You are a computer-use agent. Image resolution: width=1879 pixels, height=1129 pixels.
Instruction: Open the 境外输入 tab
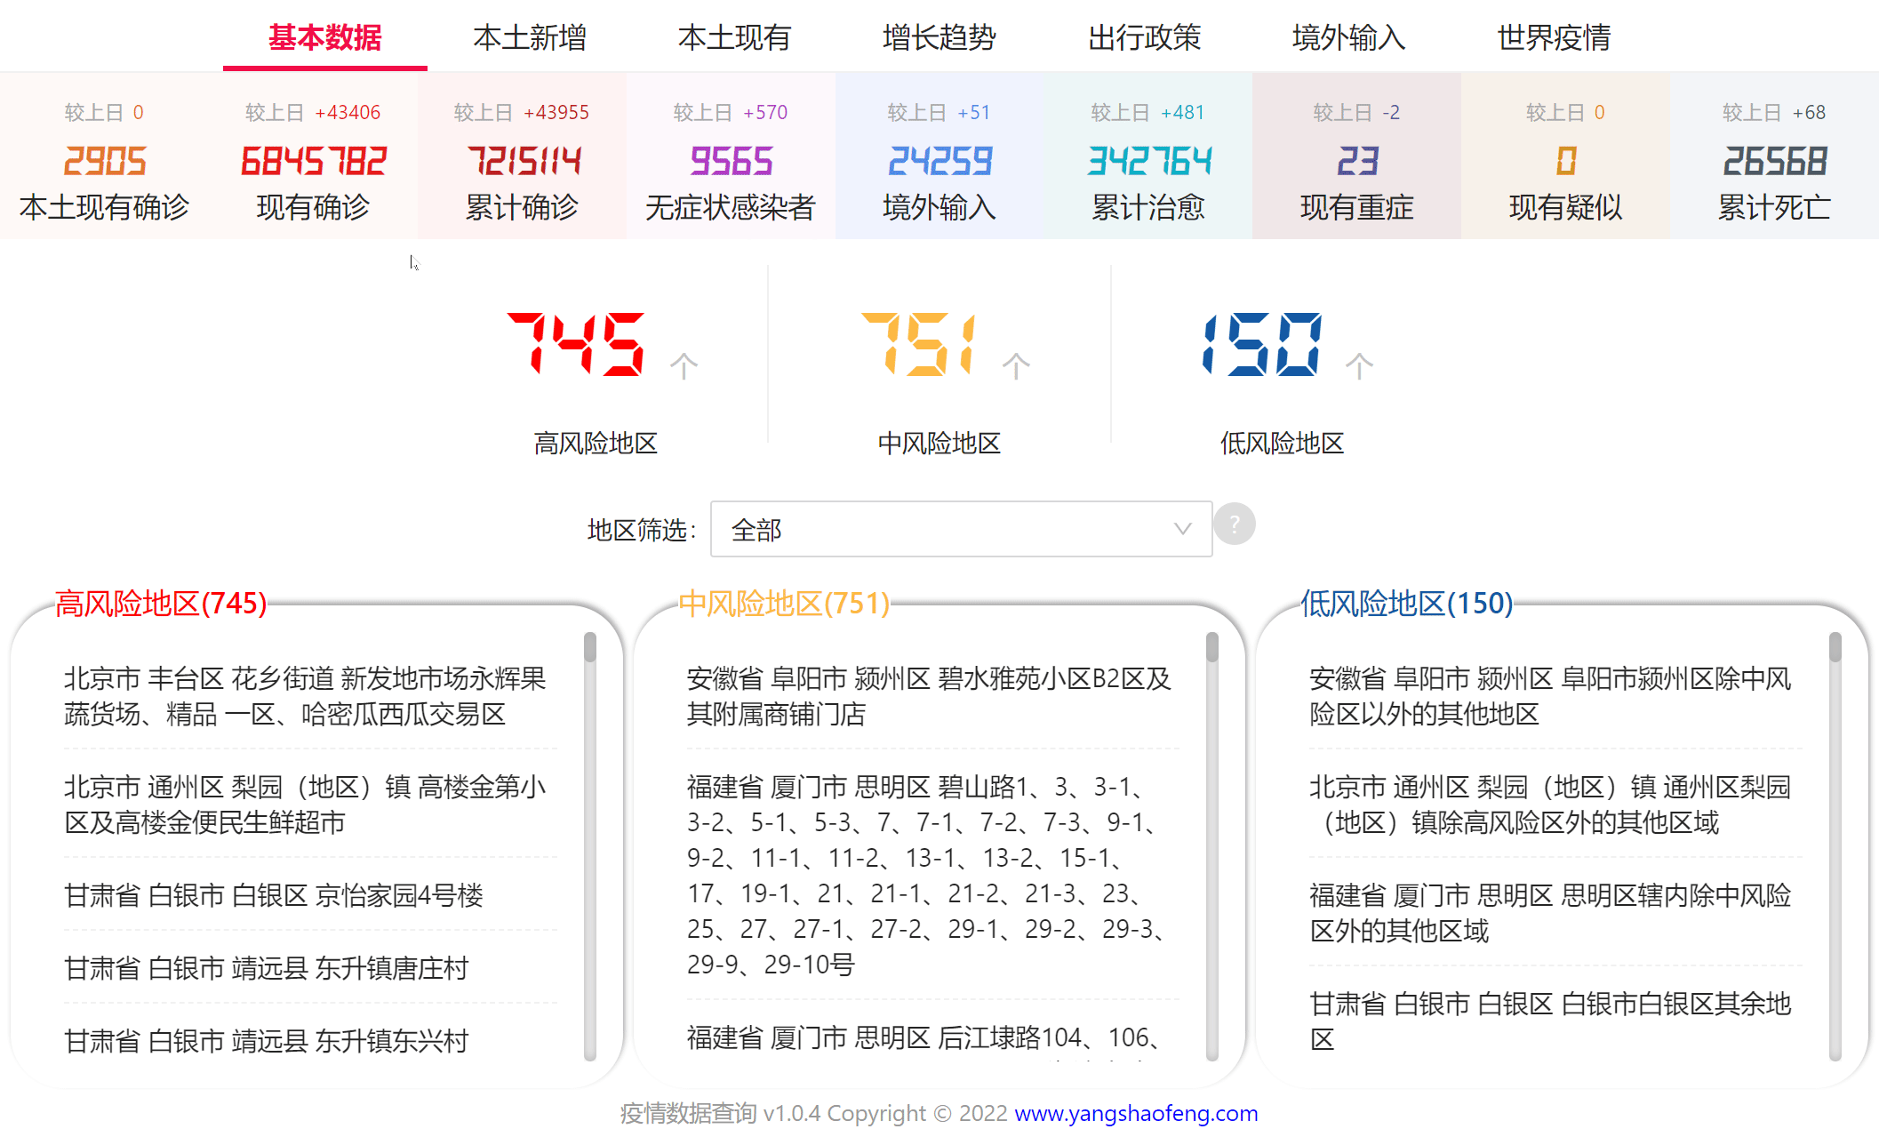pyautogui.click(x=1348, y=37)
